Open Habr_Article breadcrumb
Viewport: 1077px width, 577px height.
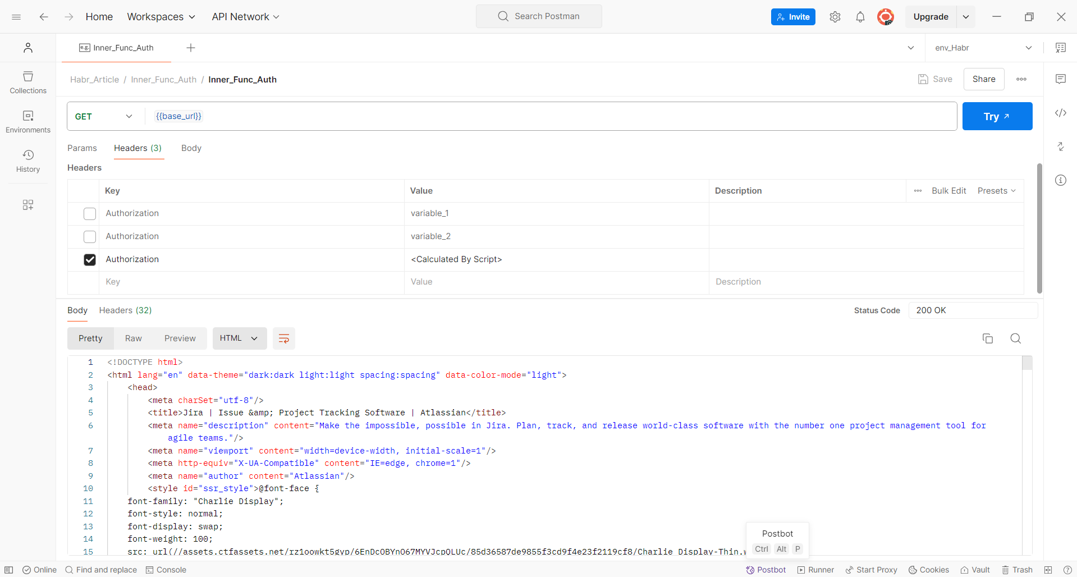(94, 80)
